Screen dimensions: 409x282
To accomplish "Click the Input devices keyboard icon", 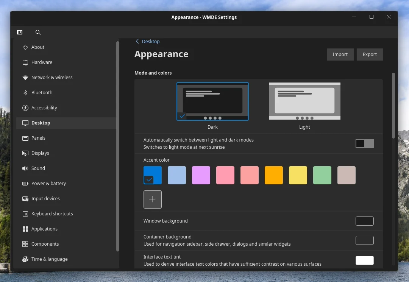I will [25, 199].
